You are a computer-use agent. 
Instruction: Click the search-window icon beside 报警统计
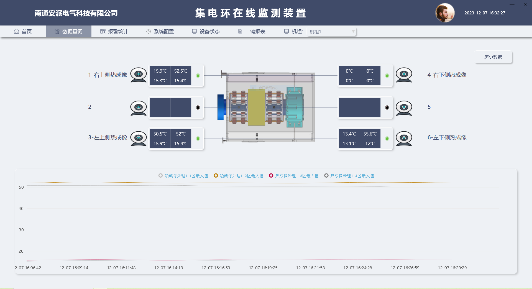click(x=103, y=31)
